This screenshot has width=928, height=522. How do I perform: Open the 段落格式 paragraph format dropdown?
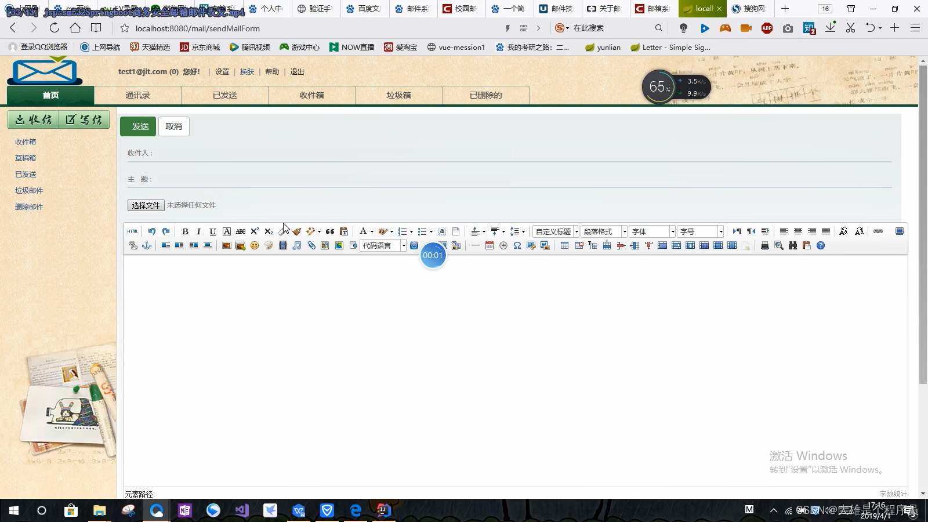click(603, 231)
